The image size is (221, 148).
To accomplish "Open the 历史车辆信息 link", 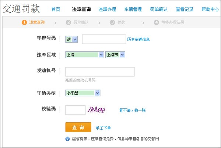I will click(x=138, y=39).
